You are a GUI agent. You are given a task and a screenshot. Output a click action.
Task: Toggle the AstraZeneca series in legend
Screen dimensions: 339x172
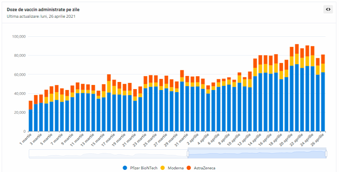(x=201, y=168)
